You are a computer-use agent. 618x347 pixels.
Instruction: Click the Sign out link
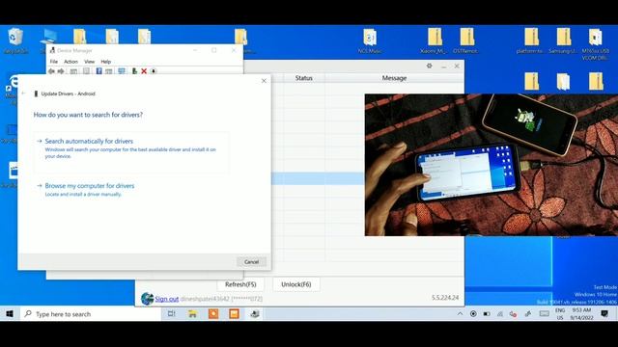point(167,299)
